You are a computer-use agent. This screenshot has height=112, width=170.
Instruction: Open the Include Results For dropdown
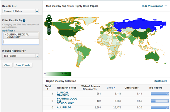(x=20, y=56)
